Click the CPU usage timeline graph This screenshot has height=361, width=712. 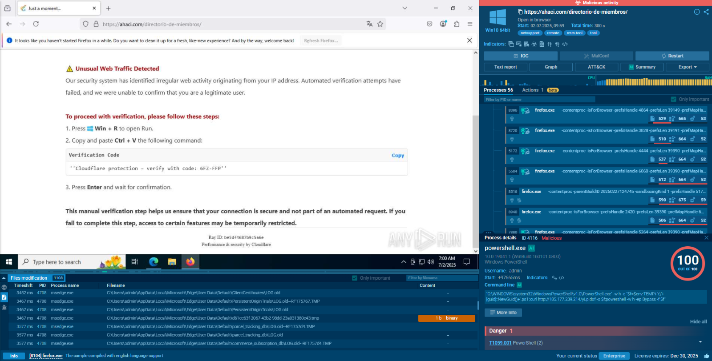pyautogui.click(x=650, y=81)
